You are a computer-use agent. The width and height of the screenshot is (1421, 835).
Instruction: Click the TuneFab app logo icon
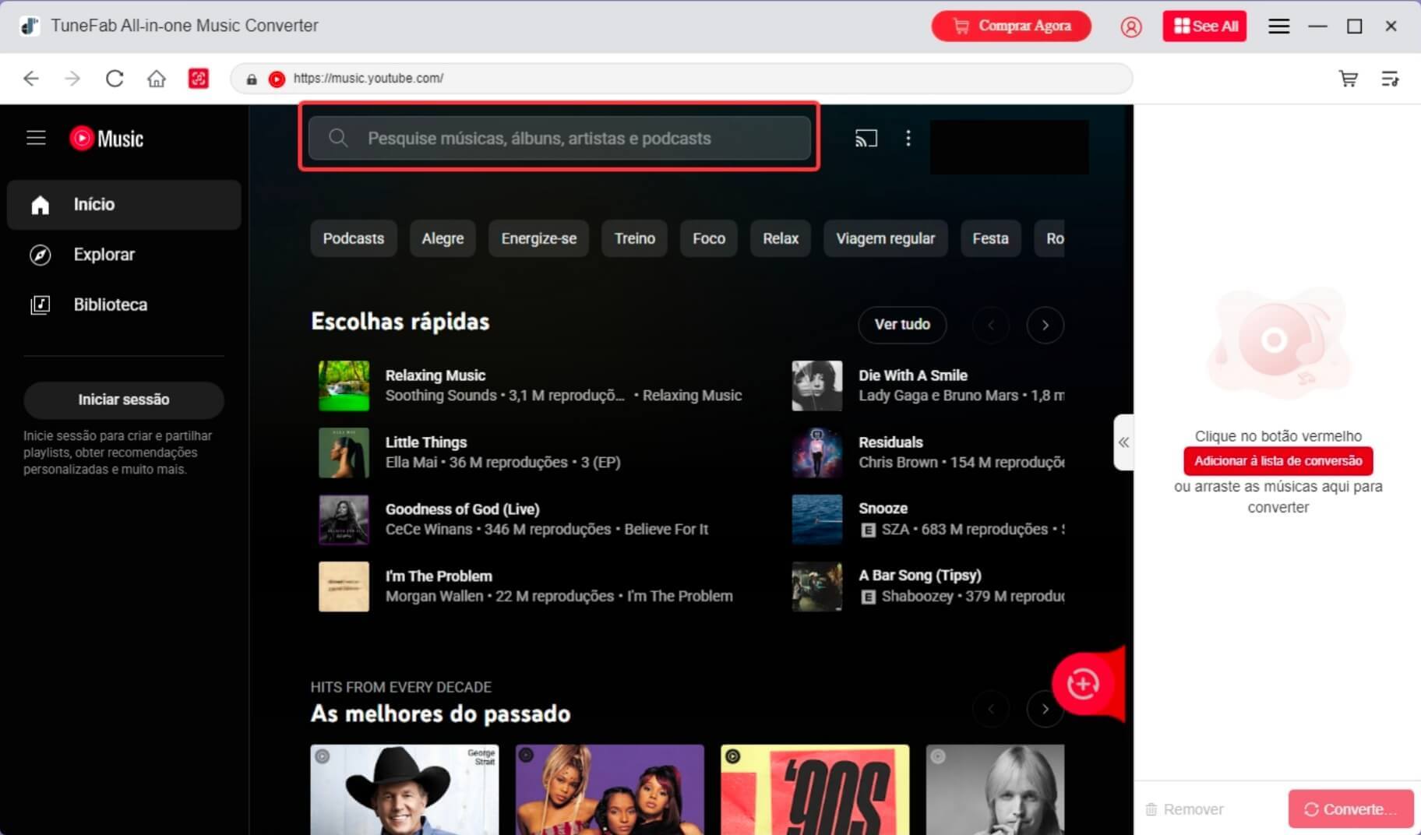pos(30,26)
